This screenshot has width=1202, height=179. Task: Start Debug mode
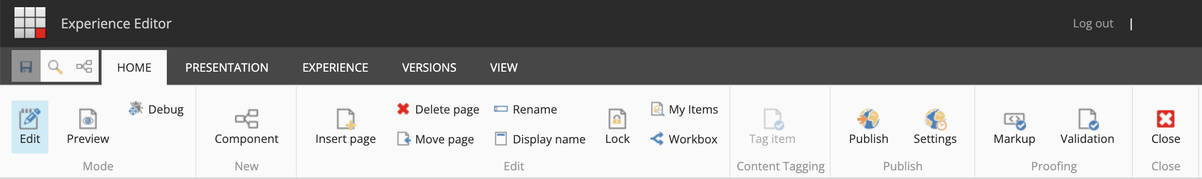tap(156, 109)
